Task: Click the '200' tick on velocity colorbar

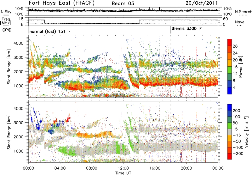Action: click(237, 111)
